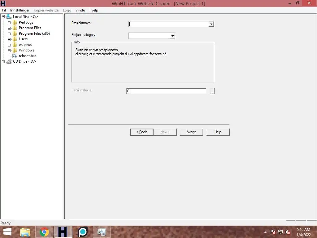Click the PerfLogs folder icon
The image size is (317, 238).
click(15, 22)
